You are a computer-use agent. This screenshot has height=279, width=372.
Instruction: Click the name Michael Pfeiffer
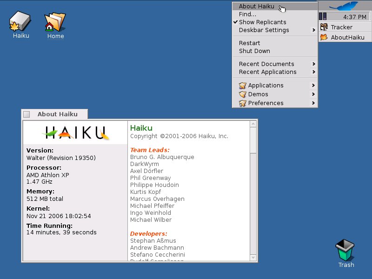(152, 206)
